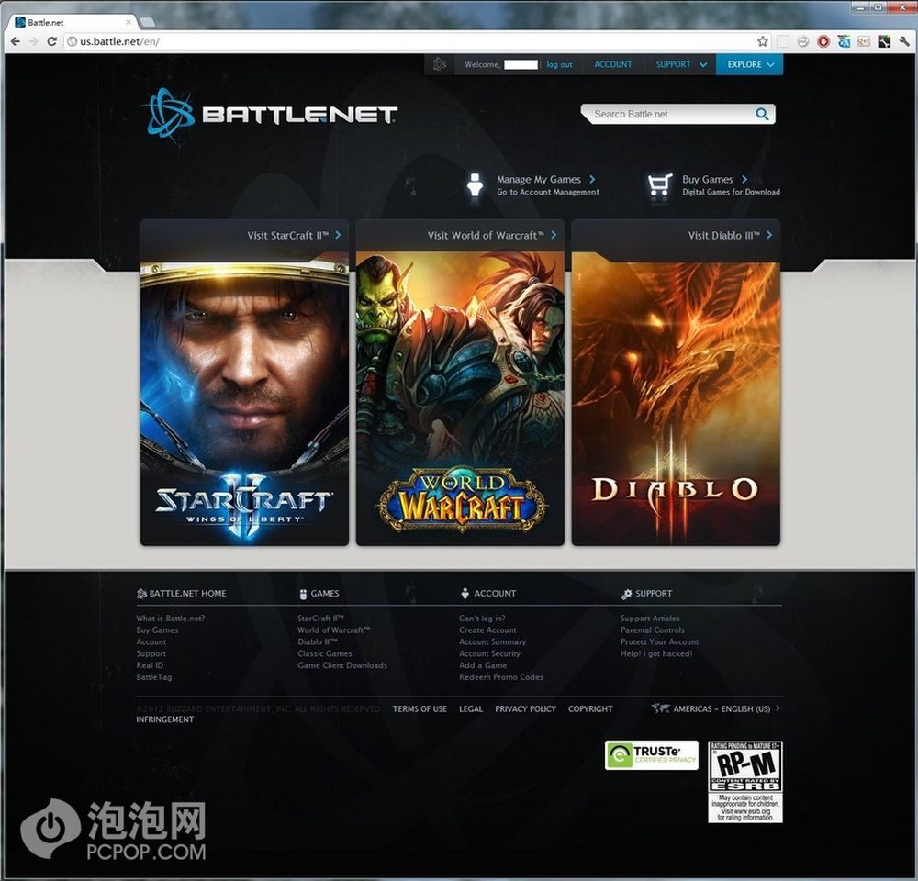Open the Americas - English (US) region selector
918x881 pixels.
[x=716, y=708]
